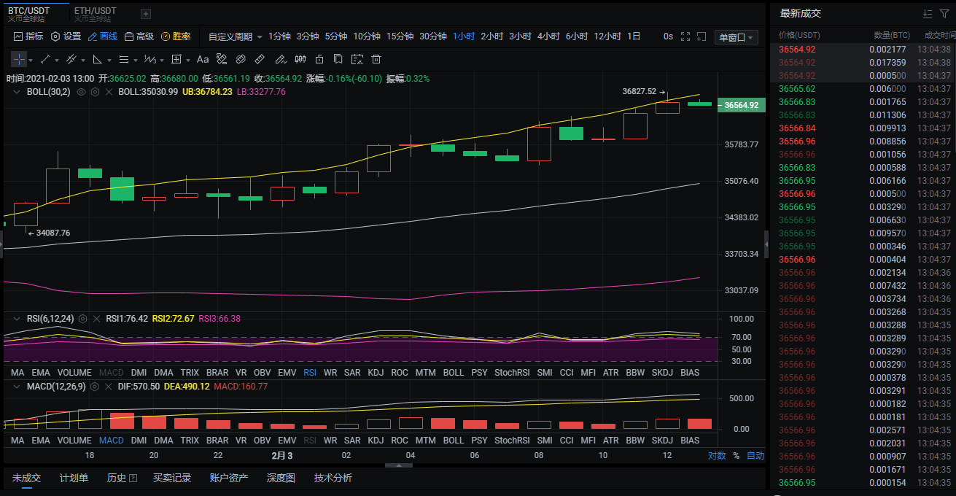
Task: Click the fullscreen chart icon
Action: (685, 36)
